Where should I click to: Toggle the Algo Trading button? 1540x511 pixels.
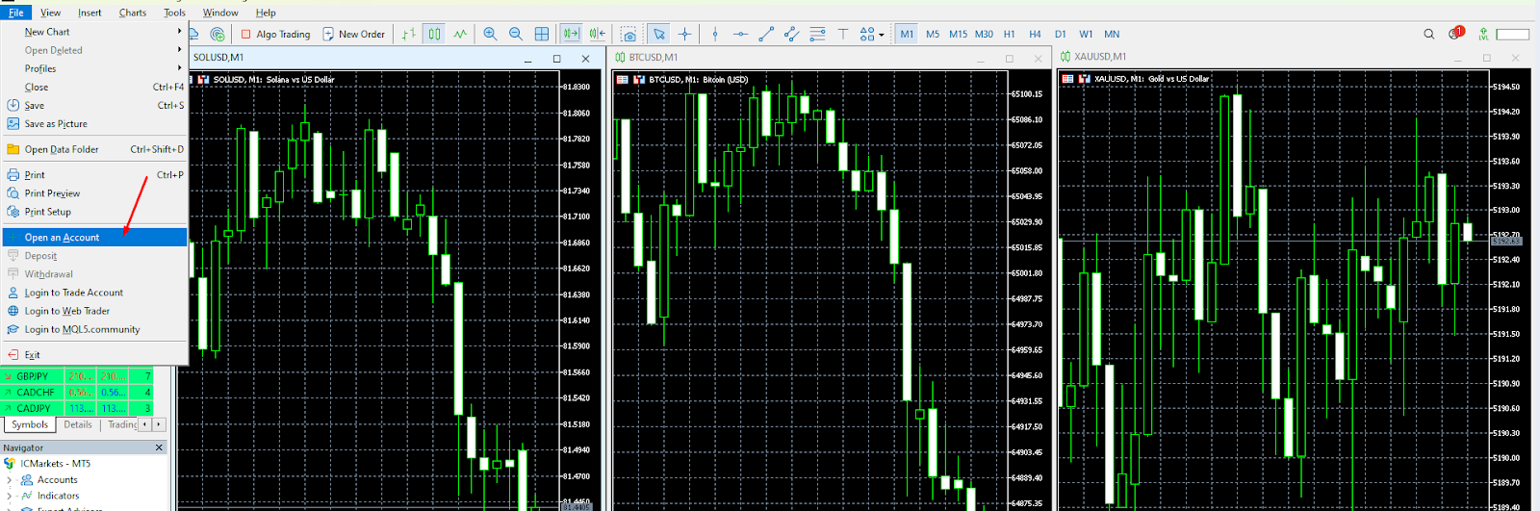tap(274, 34)
